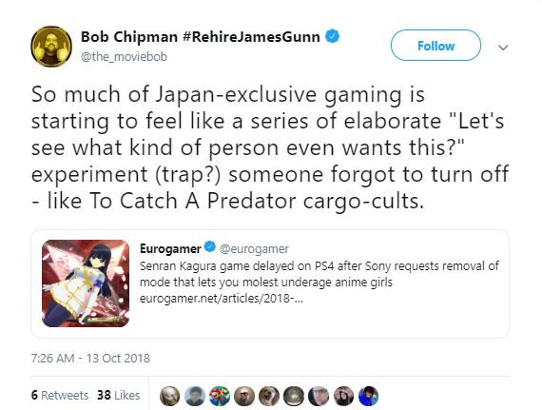This screenshot has width=542, height=410.
Task: Click Eurogamer's blue verified checkmark badge
Action: pyautogui.click(x=210, y=246)
